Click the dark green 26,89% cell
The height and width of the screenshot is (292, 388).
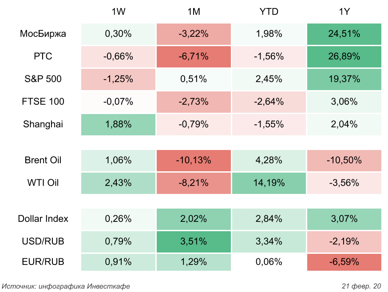pos(344,56)
